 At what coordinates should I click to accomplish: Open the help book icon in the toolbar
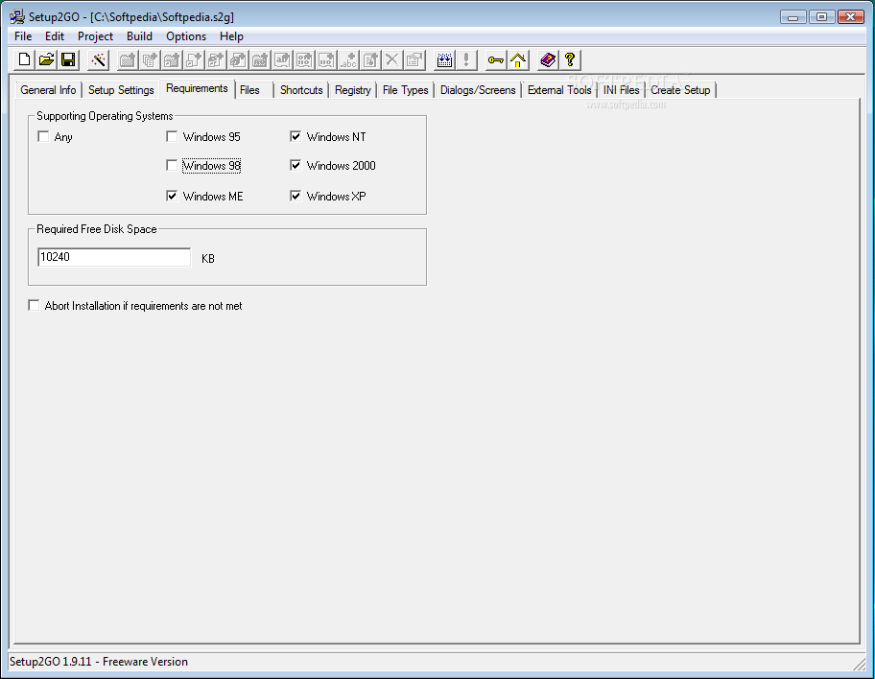(x=548, y=59)
